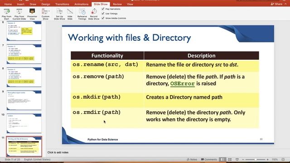Toggle the Notes pane button
Screen dimensions: 290x163
(192, 159)
